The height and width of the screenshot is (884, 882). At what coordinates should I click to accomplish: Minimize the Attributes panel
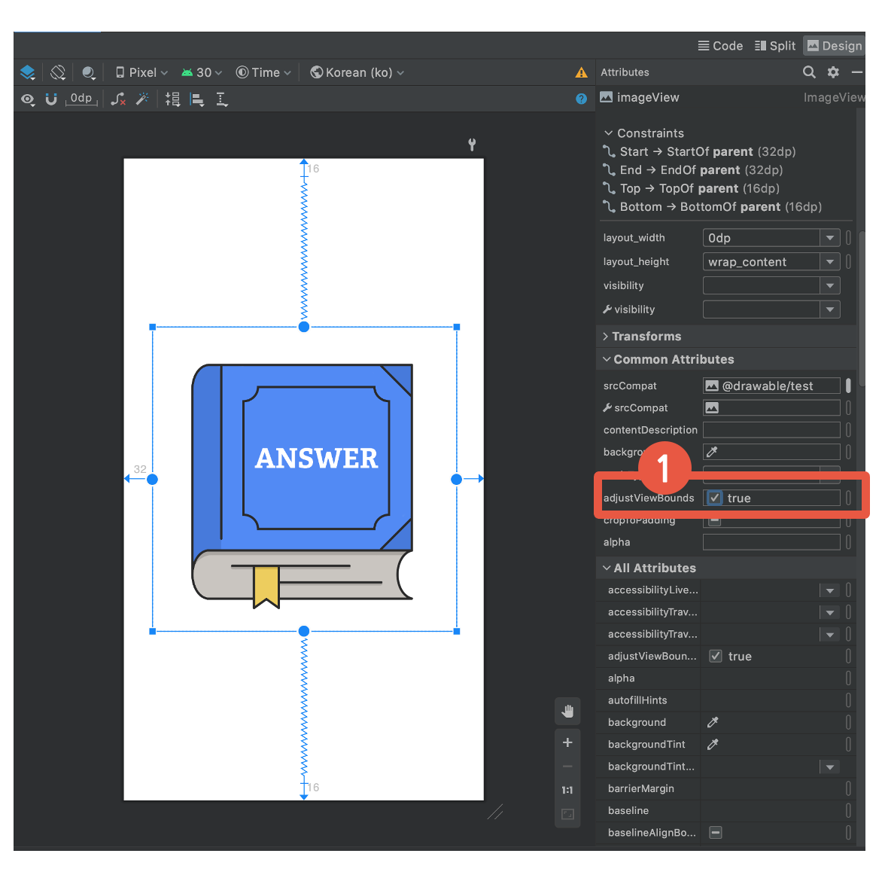coord(856,72)
